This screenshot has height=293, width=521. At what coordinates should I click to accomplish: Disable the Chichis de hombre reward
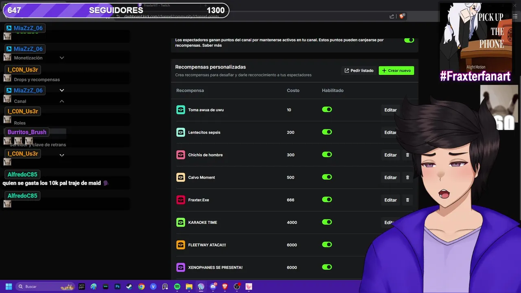(x=327, y=155)
